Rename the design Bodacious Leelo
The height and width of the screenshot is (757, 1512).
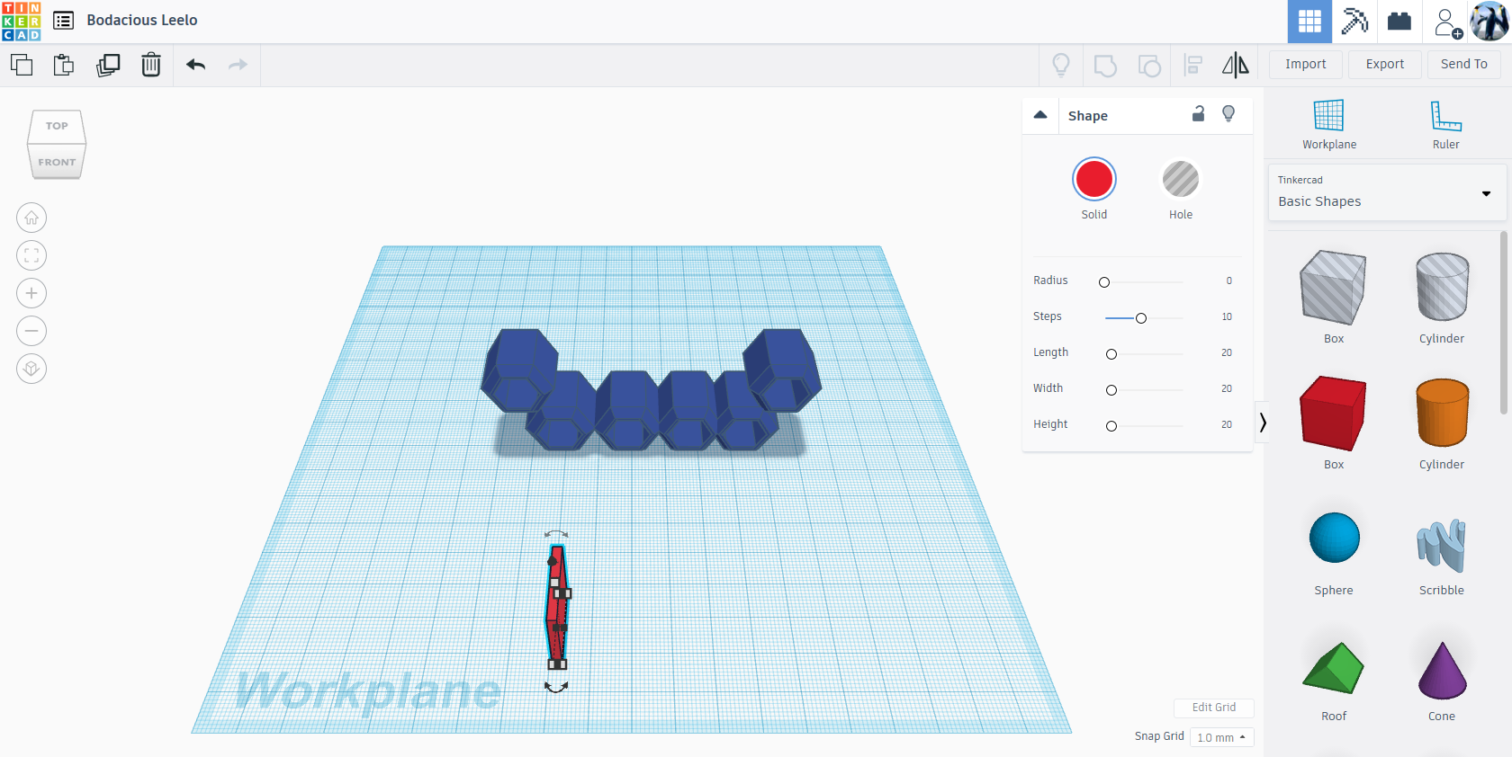tap(142, 20)
